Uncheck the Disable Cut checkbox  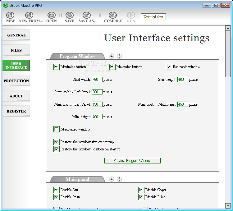pyautogui.click(x=57, y=190)
